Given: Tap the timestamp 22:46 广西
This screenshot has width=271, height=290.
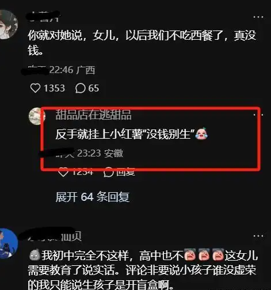Looking at the screenshot, I should (x=72, y=70).
